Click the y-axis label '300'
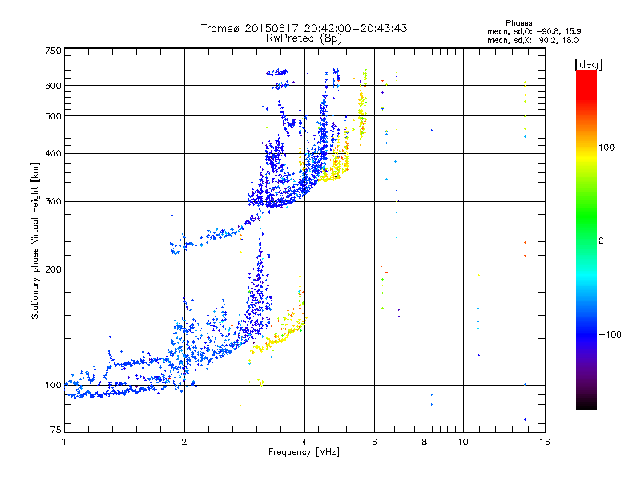Viewport: 641px width, 481px height. click(53, 202)
